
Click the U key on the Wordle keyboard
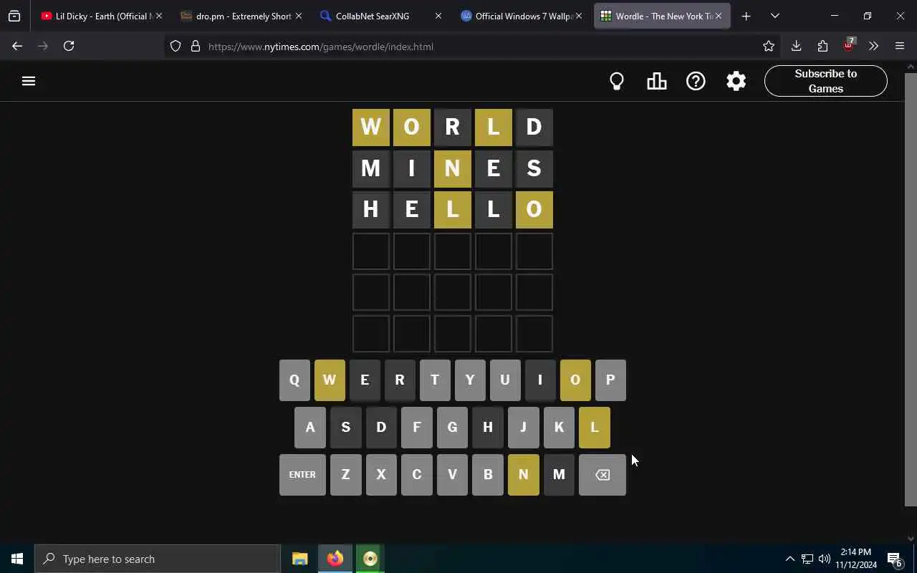(x=505, y=380)
